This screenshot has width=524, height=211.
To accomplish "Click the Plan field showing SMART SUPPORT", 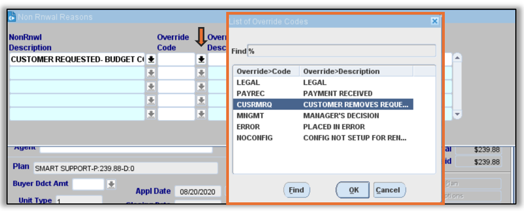I will click(x=125, y=168).
